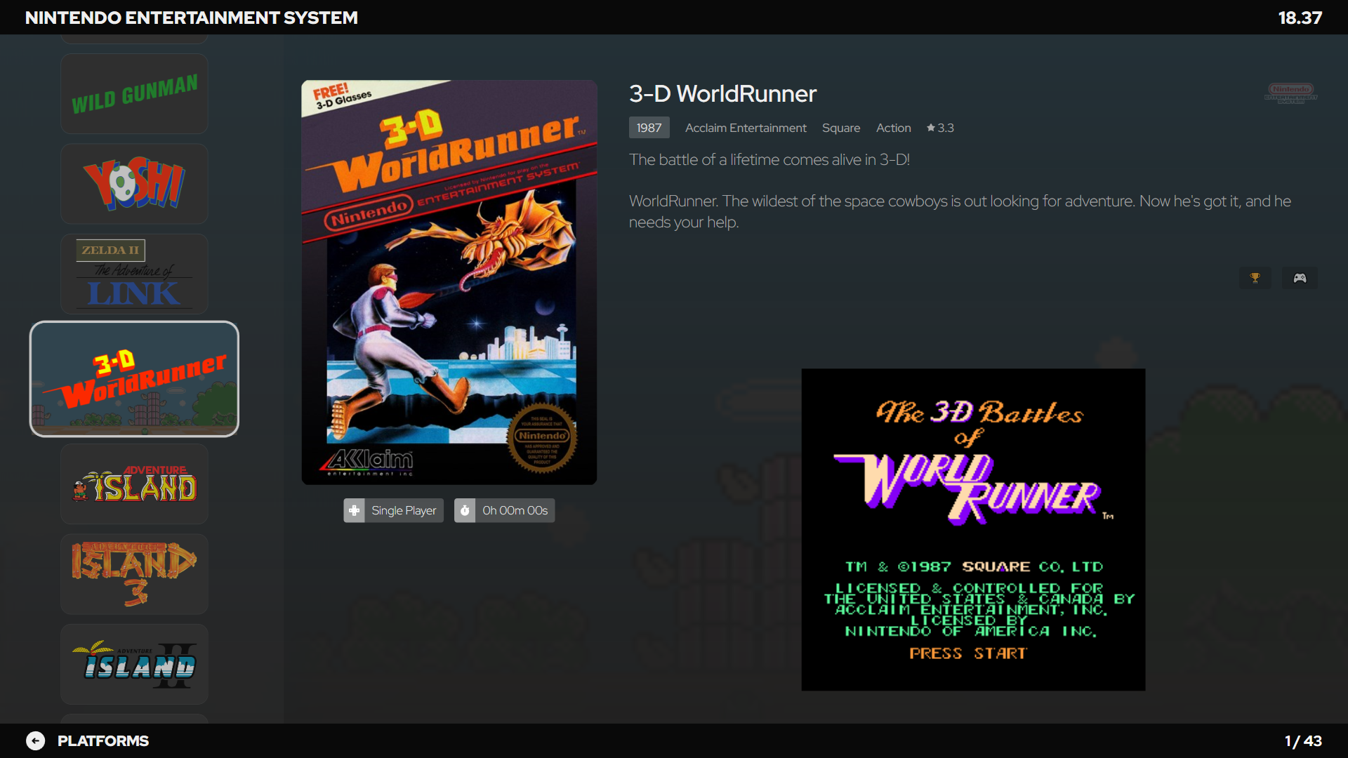Screen dimensions: 1348x758
Task: Select the Wild Gunman game tile
Action: 134,94
